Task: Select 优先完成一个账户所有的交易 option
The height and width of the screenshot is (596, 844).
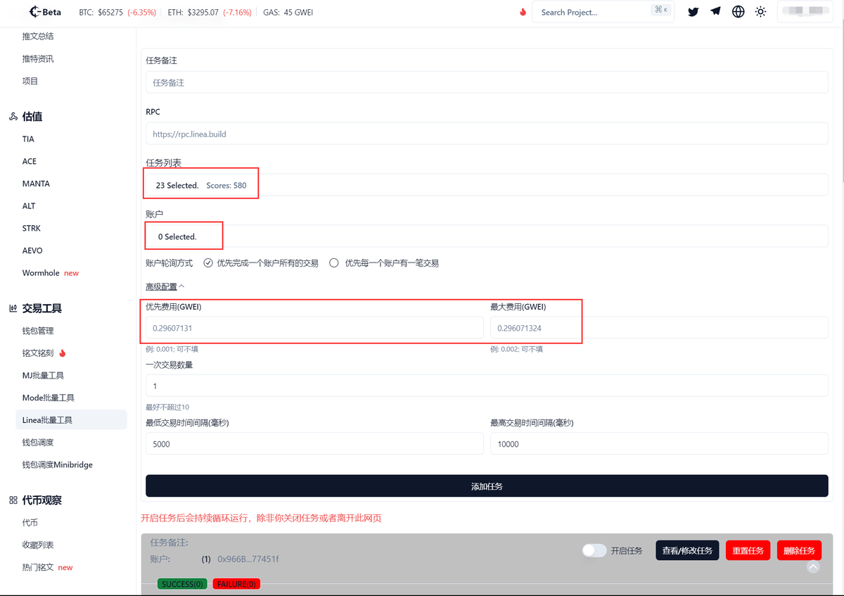Action: coord(208,262)
